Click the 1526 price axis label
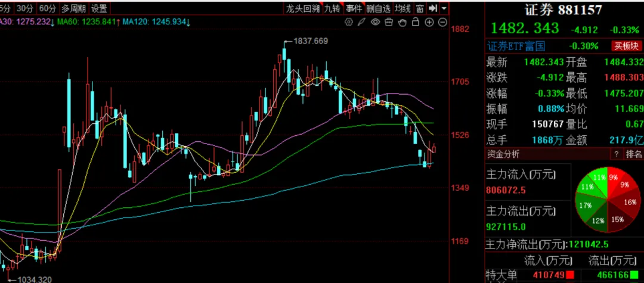644x283 pixels. (460, 135)
